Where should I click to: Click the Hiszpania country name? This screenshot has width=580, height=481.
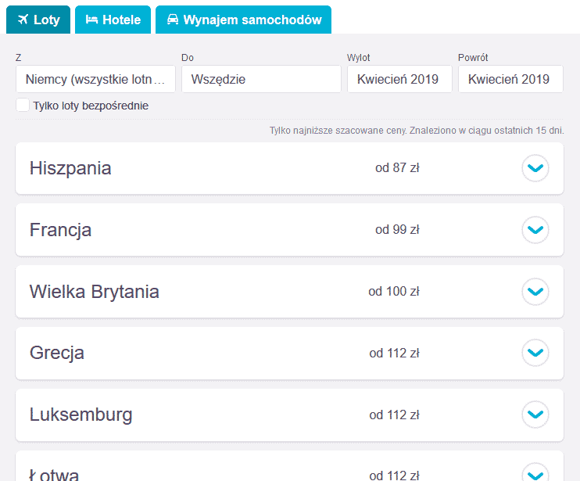tap(70, 168)
